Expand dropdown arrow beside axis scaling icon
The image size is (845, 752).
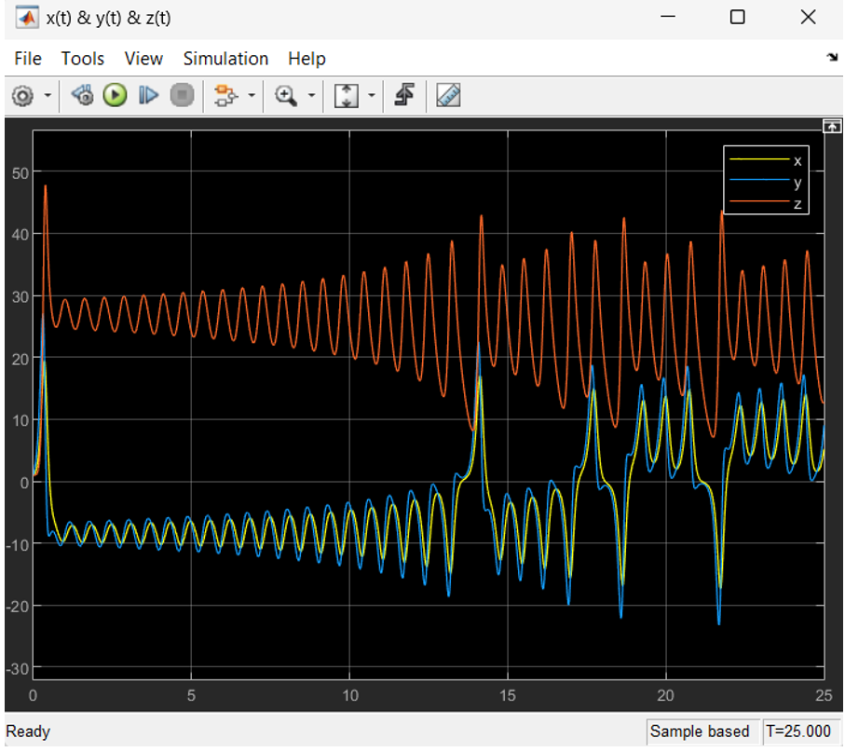[x=372, y=96]
